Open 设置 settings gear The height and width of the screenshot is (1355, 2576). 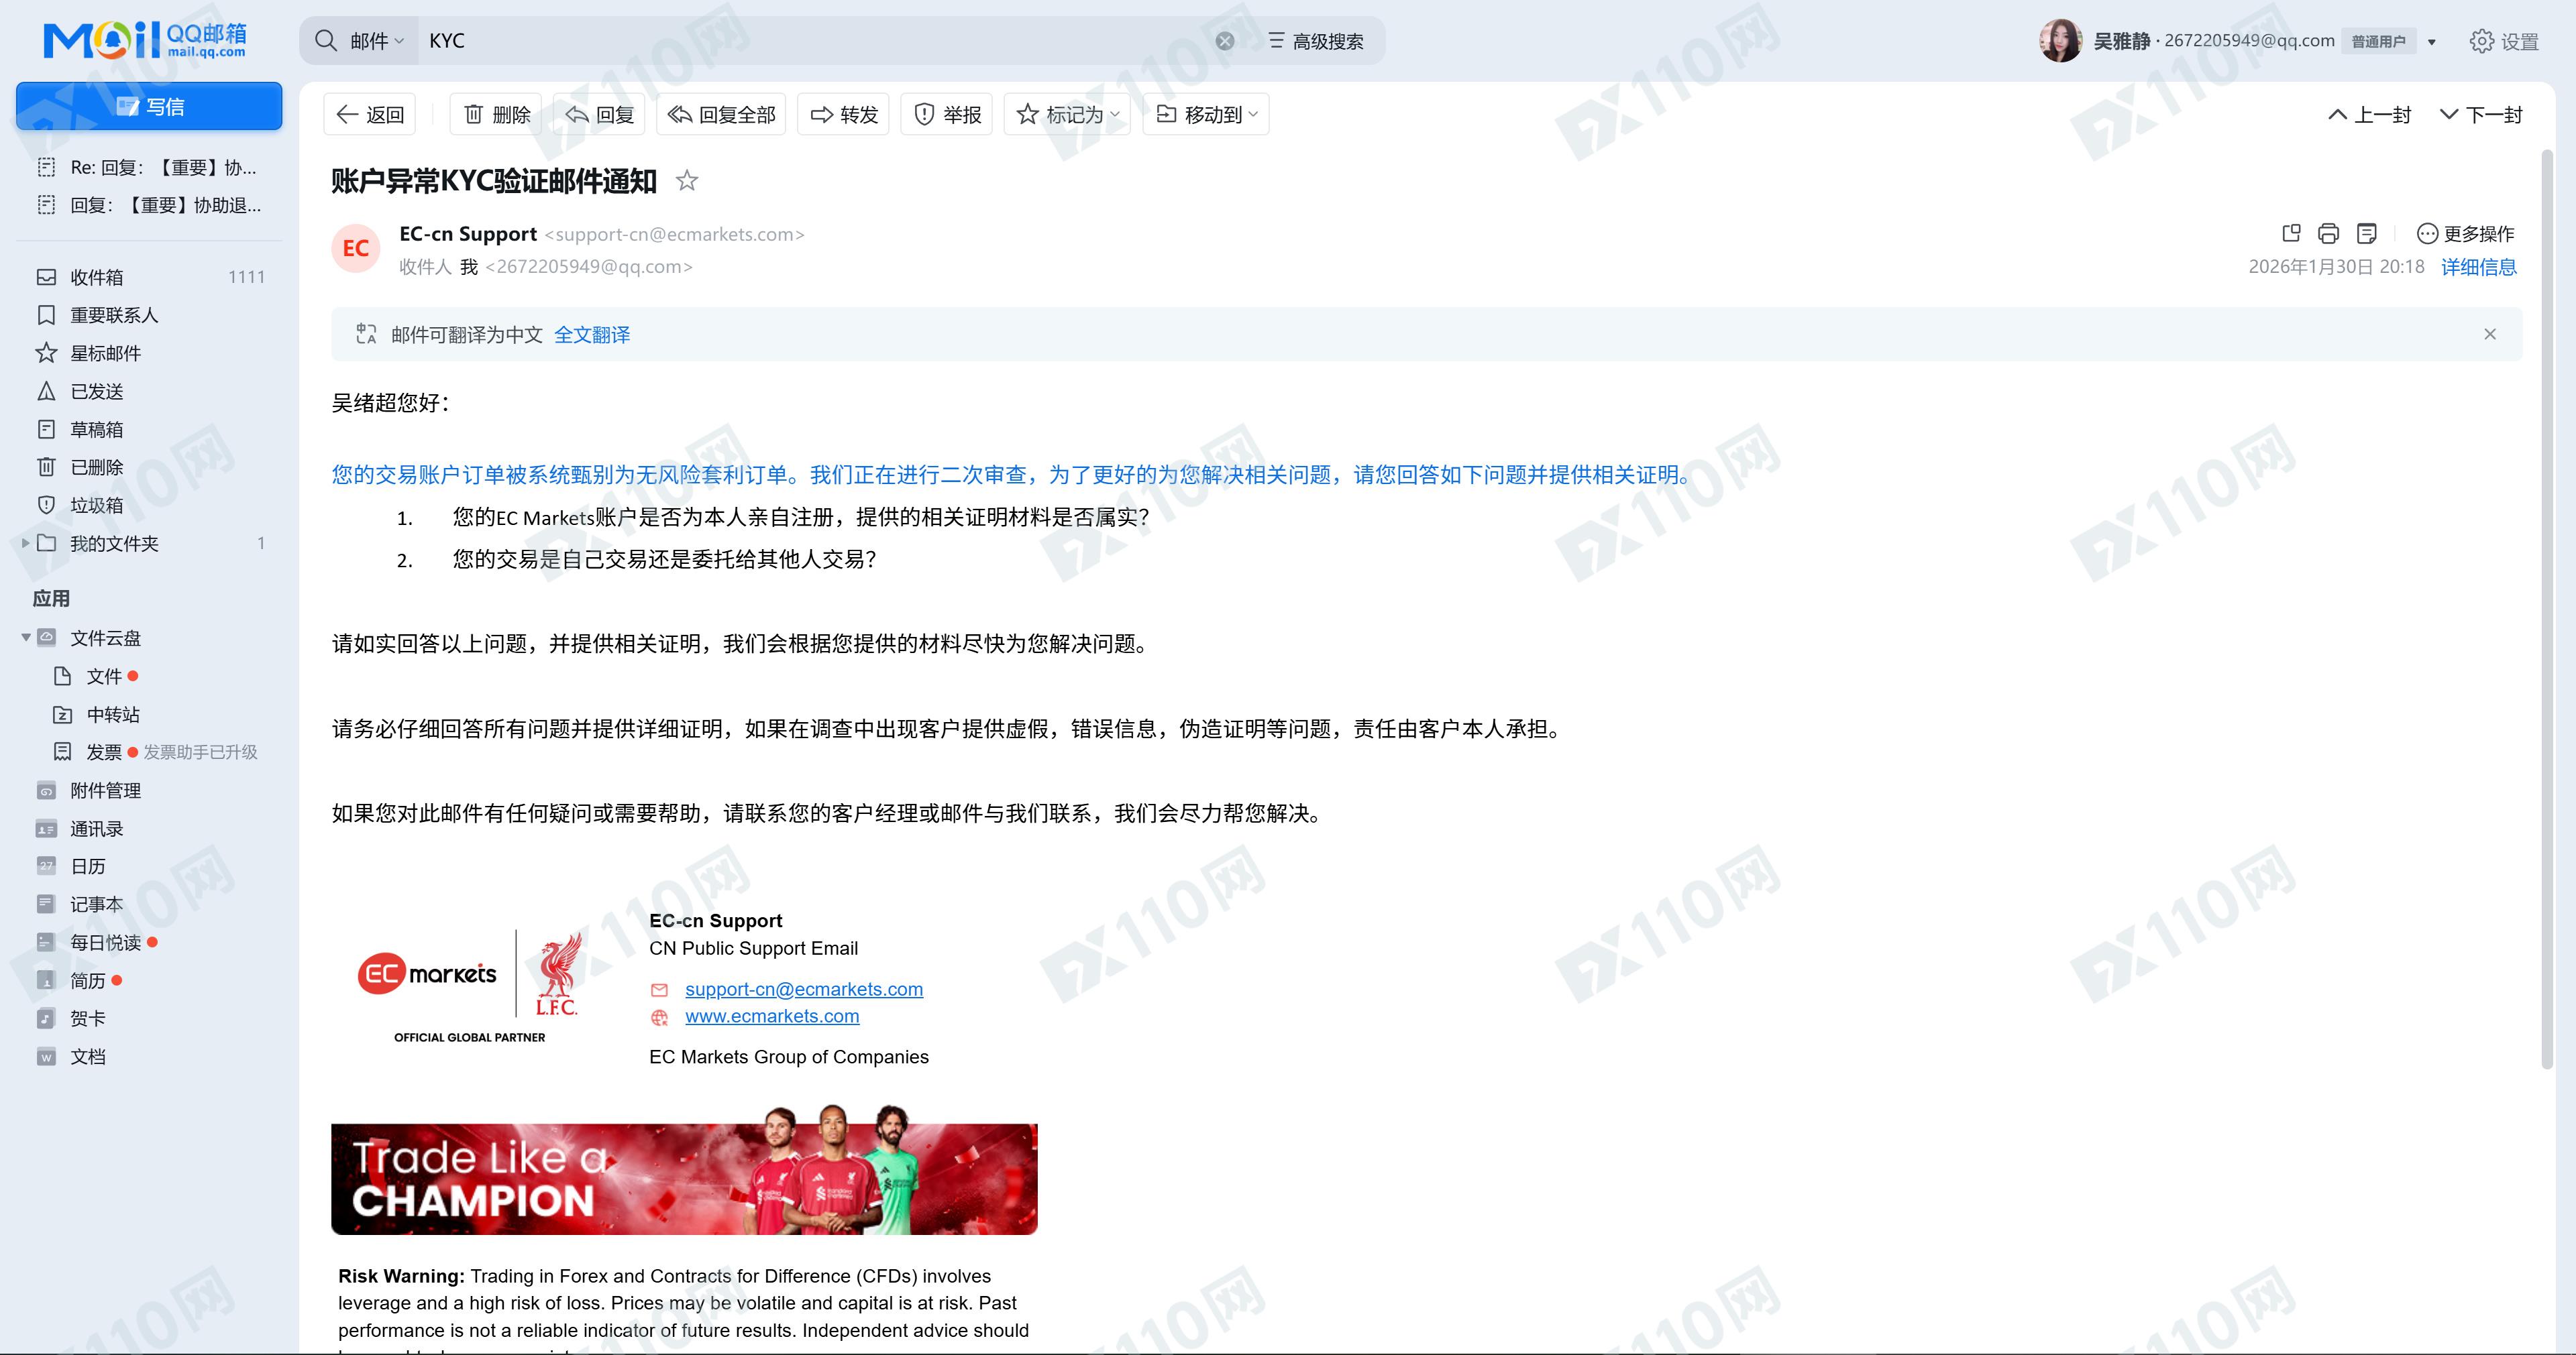[x=2504, y=41]
